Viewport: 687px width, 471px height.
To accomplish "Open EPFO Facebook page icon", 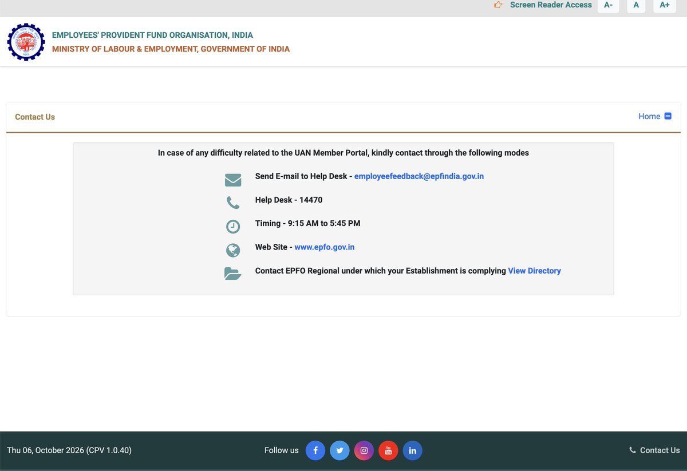I will click(x=315, y=450).
